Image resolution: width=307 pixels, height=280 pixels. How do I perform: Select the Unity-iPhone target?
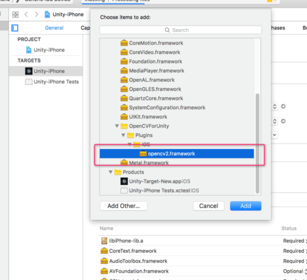pyautogui.click(x=45, y=71)
